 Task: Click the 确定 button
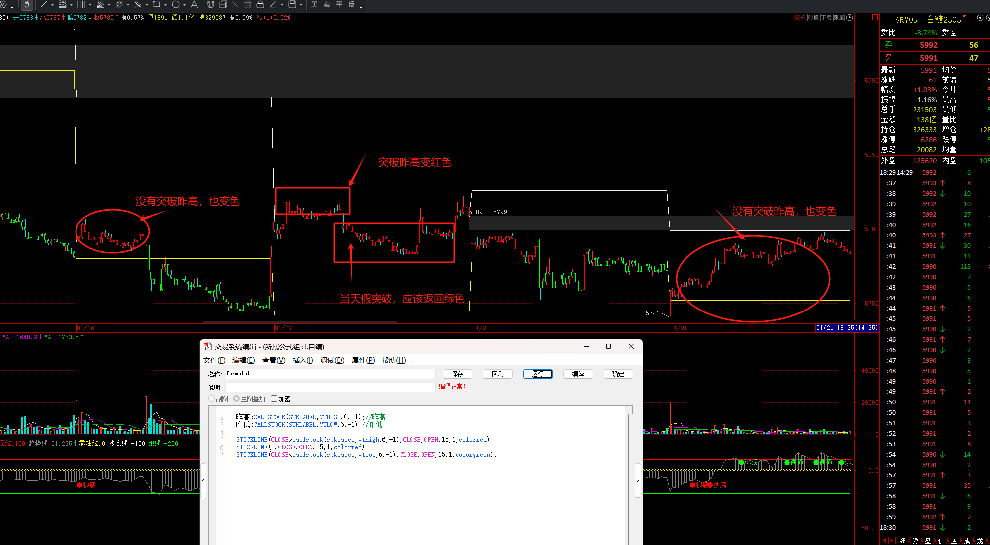click(618, 374)
